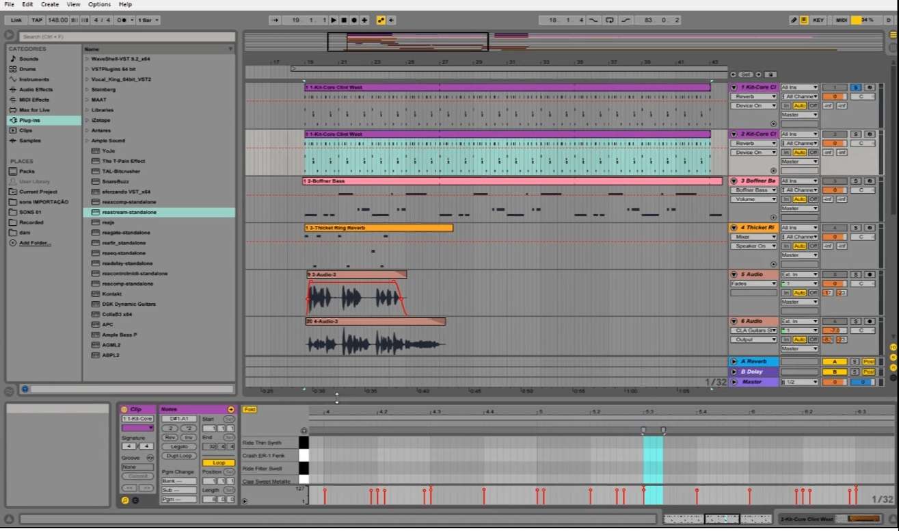899x531 pixels.
Task: Select the tempo field showing 148.00
Action: [58, 20]
